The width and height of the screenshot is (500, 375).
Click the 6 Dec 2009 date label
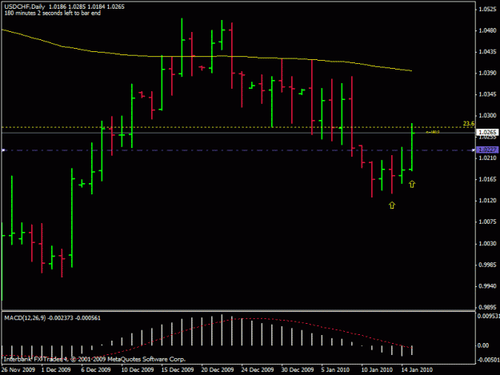(96, 369)
